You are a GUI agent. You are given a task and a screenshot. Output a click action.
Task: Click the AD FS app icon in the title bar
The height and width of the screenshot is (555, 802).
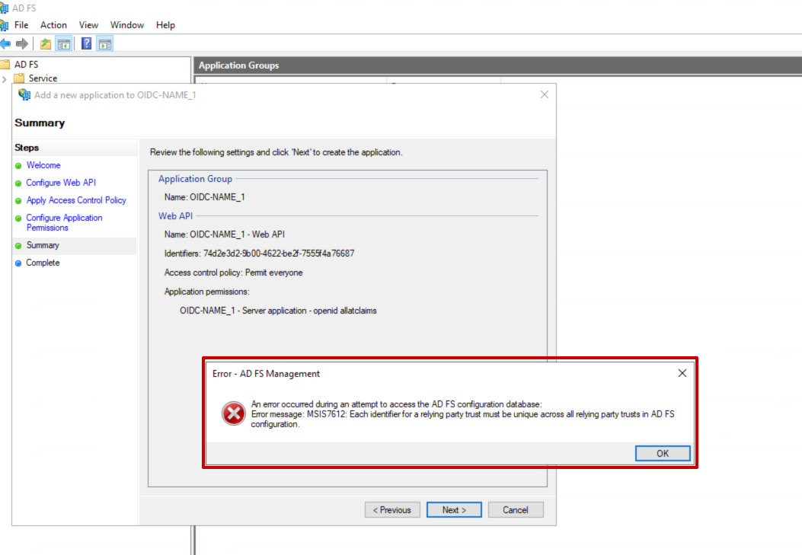coord(4,8)
